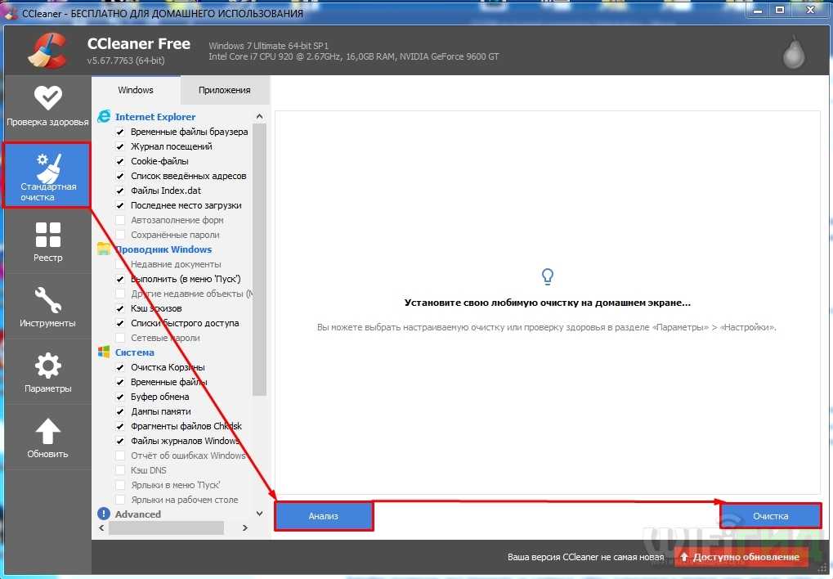Disable the Cookie-файлы checkbox
Image resolution: width=833 pixels, height=579 pixels.
120,161
